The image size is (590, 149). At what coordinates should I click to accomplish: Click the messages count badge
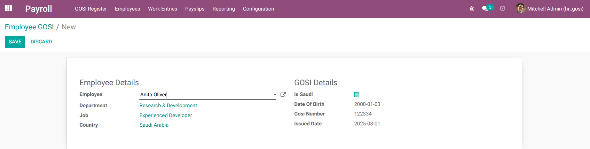point(490,7)
